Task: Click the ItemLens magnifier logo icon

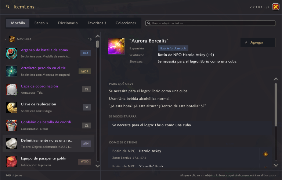Action: pos(8,7)
